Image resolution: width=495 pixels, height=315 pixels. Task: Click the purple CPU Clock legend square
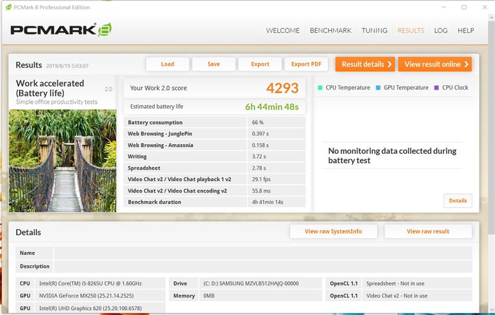(x=436, y=88)
